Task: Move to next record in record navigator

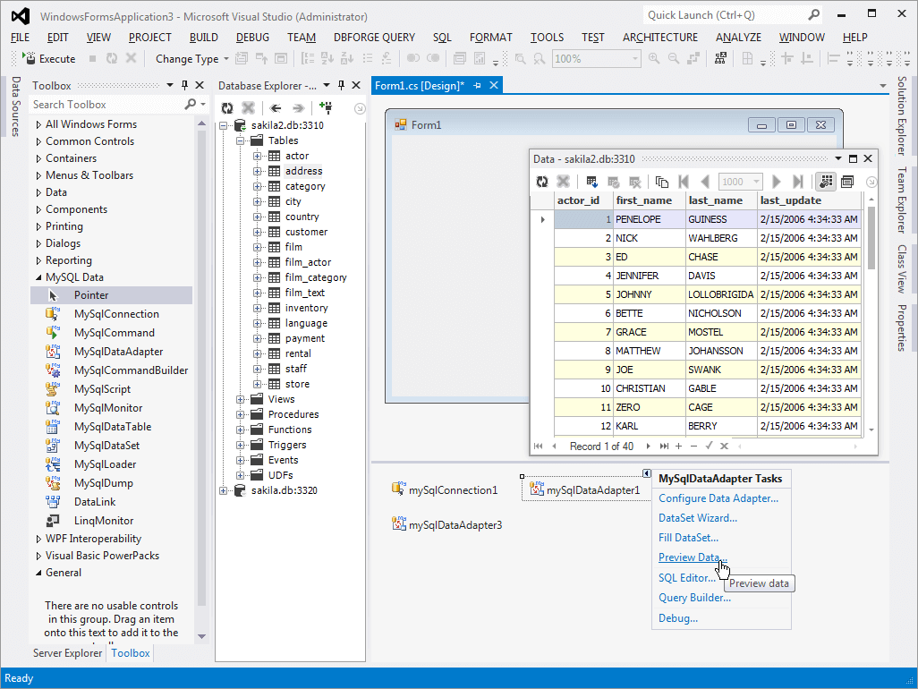Action: (x=648, y=447)
